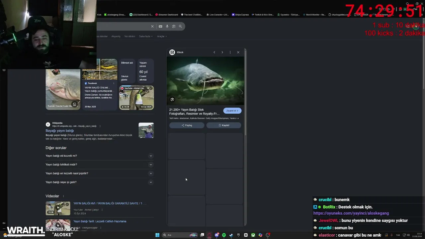
Task: Open the 'Yayın Balığı Tarifi' video link
Action: (x=100, y=221)
